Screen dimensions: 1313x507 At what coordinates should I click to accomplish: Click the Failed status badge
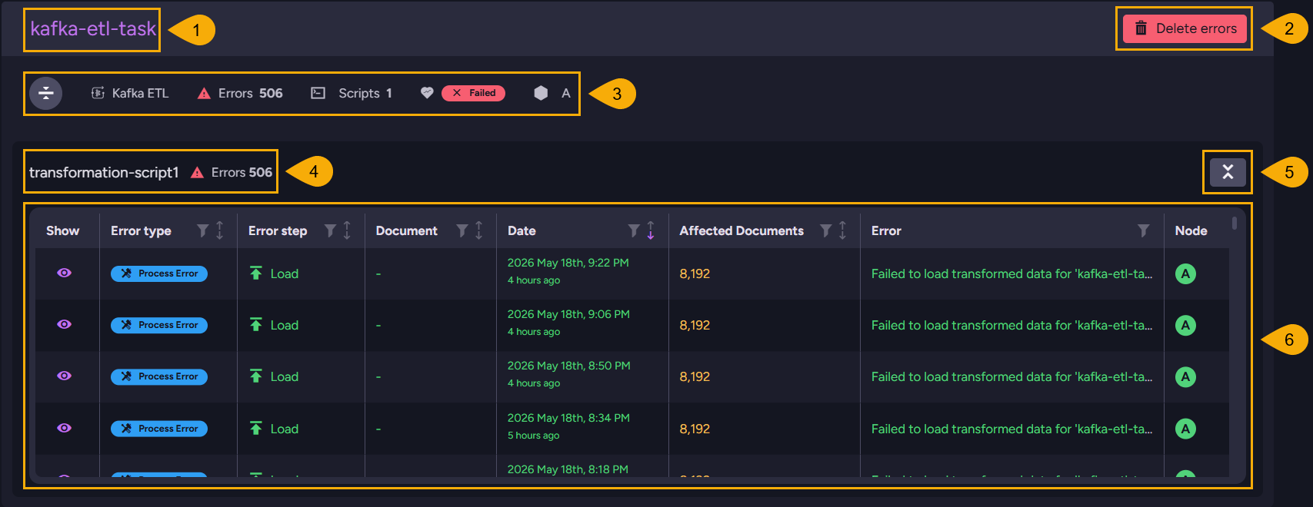pyautogui.click(x=474, y=93)
